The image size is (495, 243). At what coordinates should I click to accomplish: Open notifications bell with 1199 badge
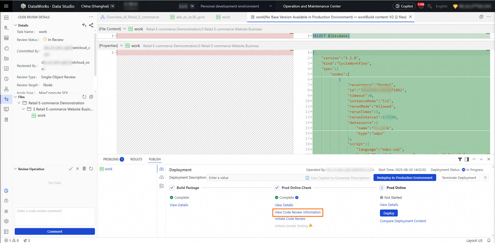(x=421, y=6)
